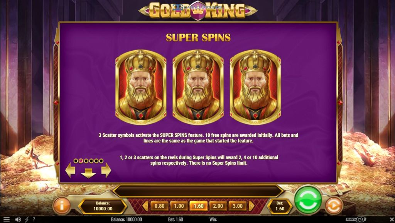Open the hamburger menu at bottom left
Screen dimensions: 395x223
[x=7, y=220]
